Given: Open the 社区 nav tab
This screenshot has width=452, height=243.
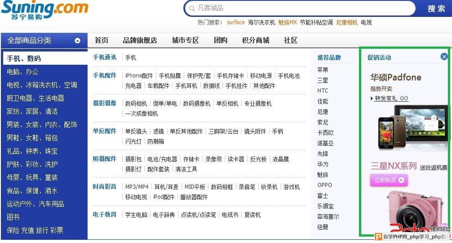Looking at the screenshot, I should [x=290, y=41].
